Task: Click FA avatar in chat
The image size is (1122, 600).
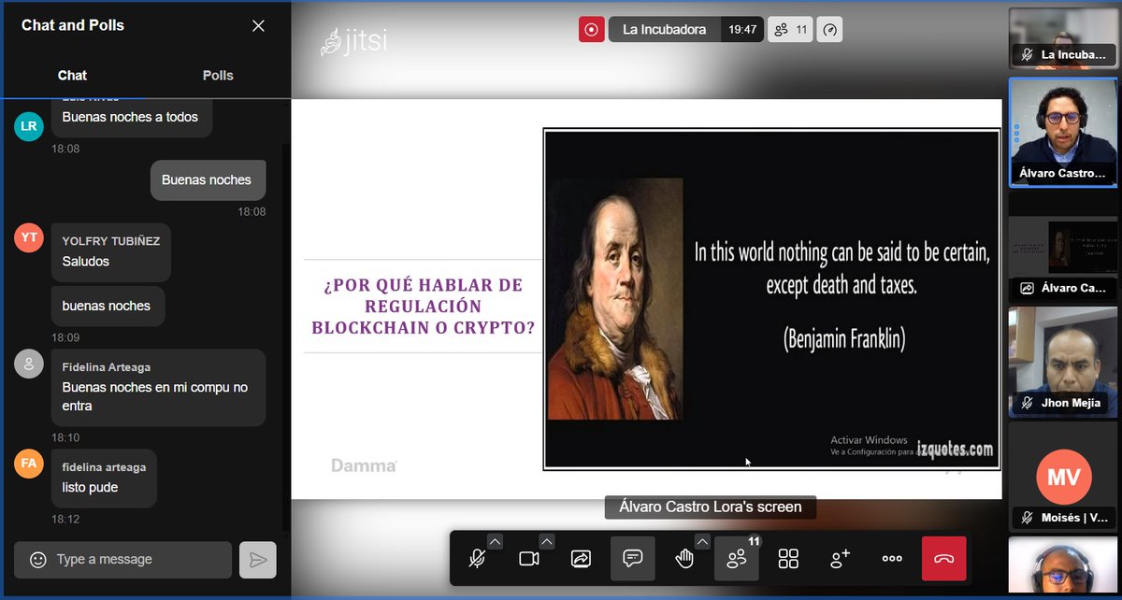Action: tap(29, 464)
